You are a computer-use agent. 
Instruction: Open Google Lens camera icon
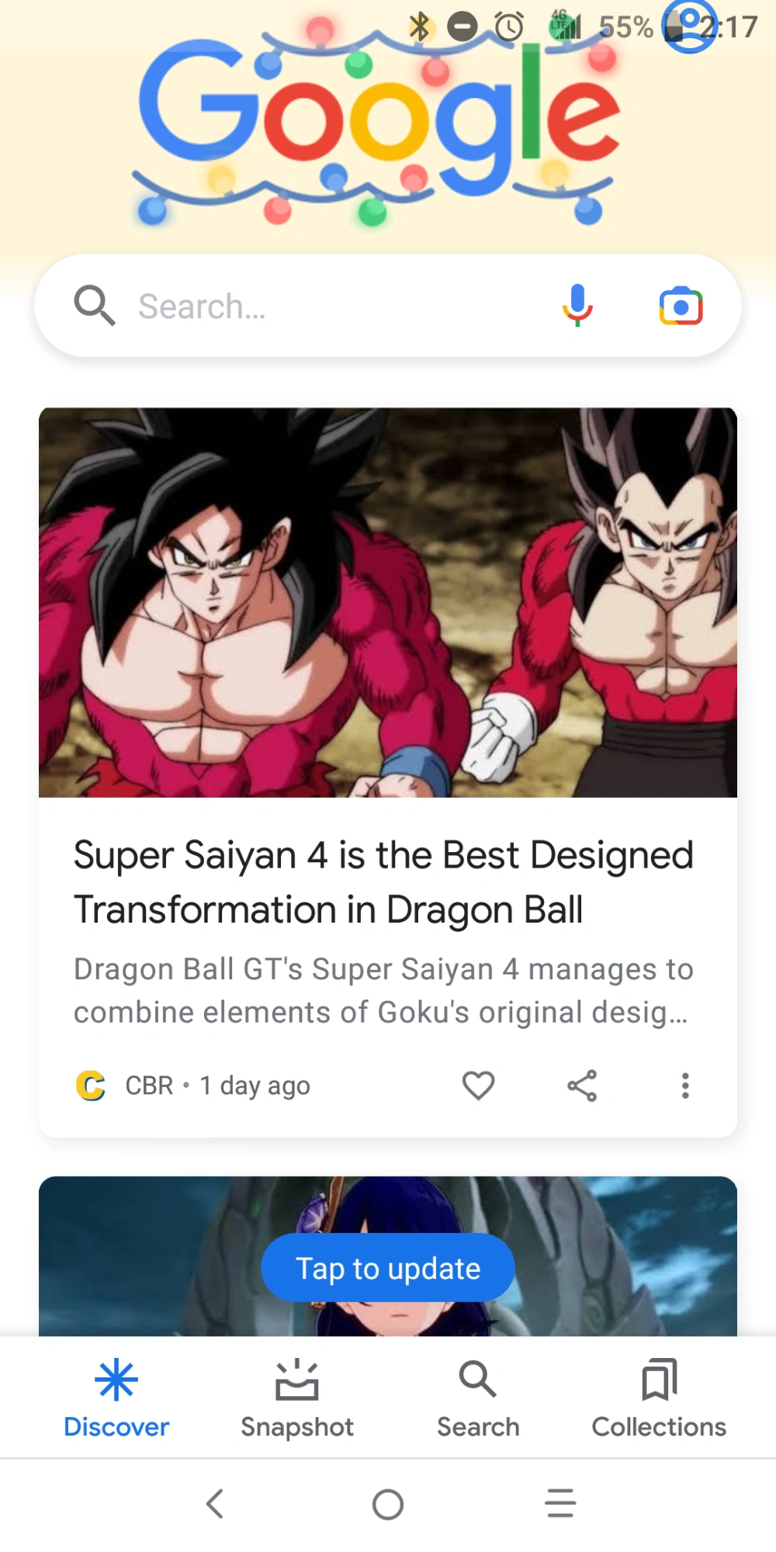click(x=681, y=306)
